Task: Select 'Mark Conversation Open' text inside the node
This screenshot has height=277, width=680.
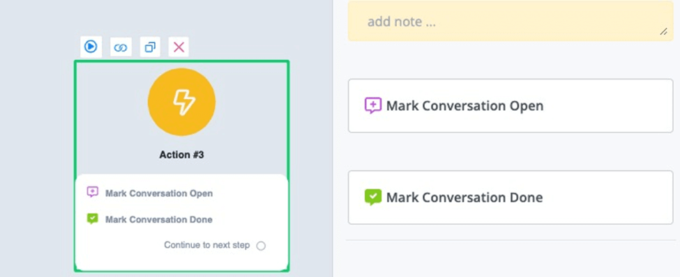Action: click(159, 193)
